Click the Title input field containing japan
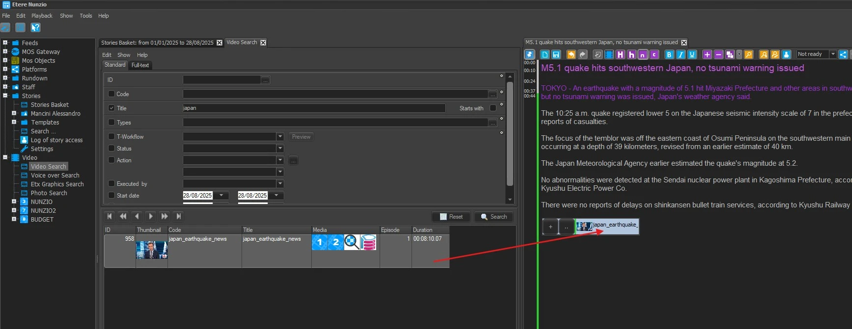The image size is (852, 329). 313,108
